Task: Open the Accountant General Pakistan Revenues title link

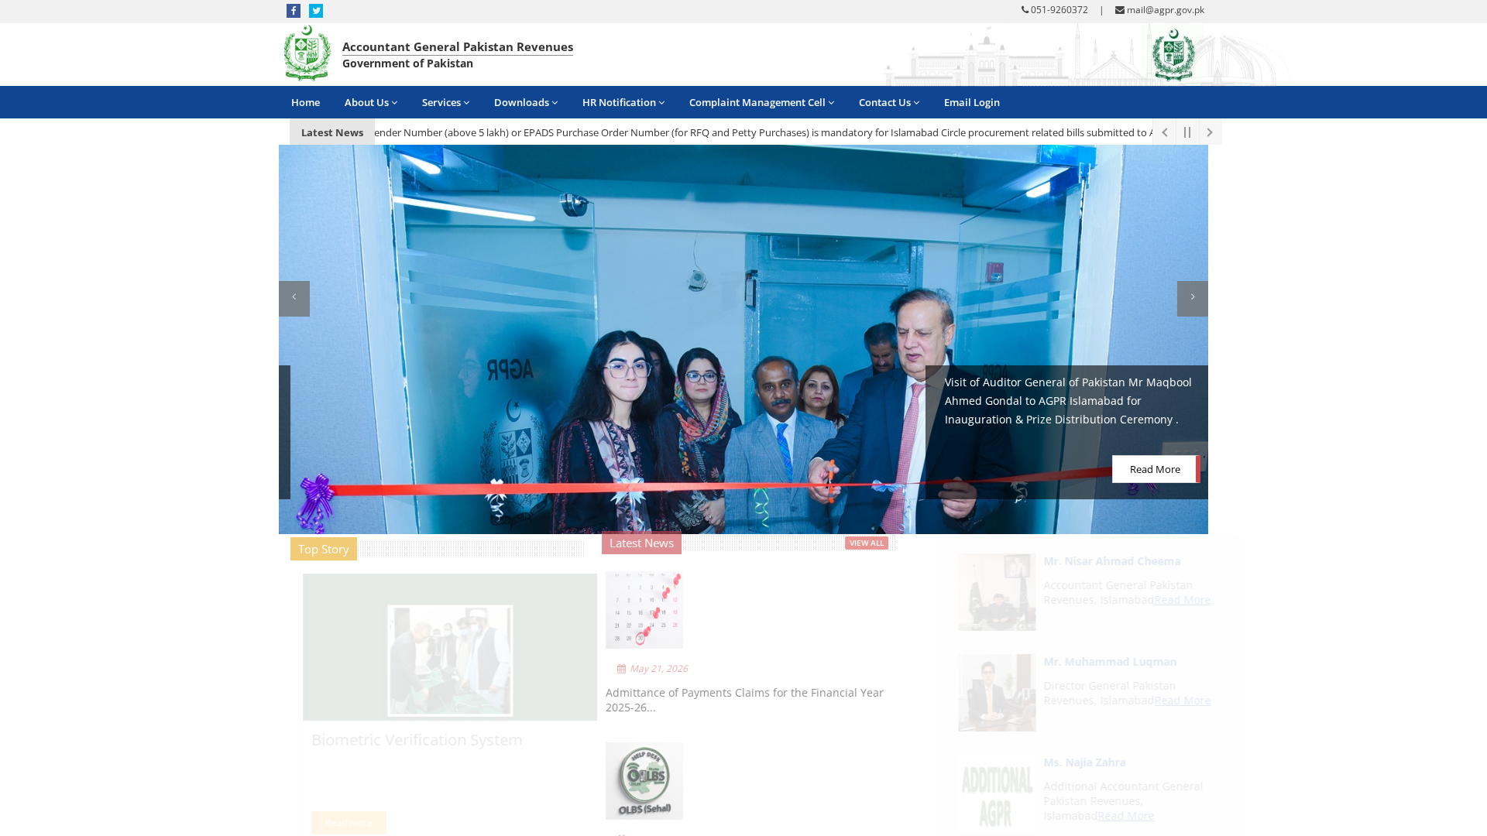Action: coord(458,46)
